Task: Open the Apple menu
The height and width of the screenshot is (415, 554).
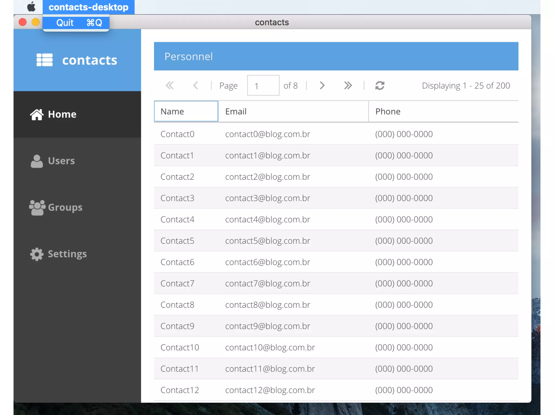Action: tap(31, 7)
